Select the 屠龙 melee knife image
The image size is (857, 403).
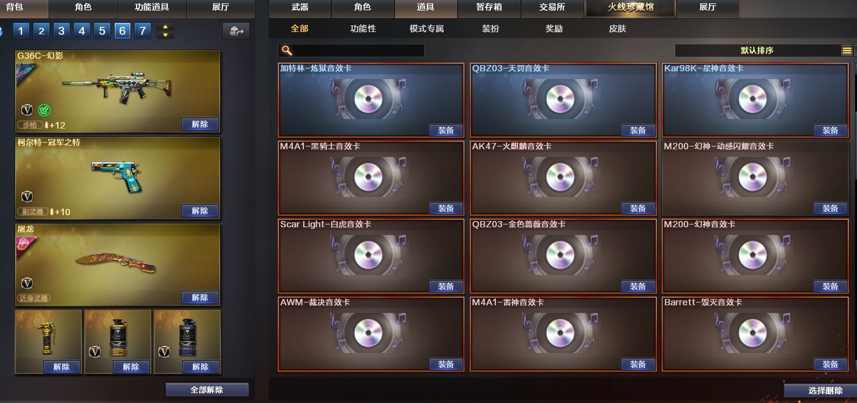click(116, 262)
